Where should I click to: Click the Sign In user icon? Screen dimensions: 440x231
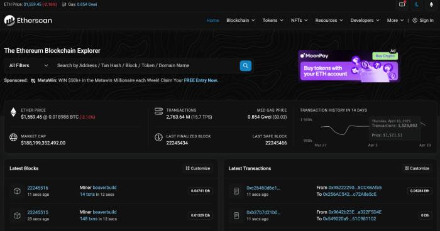pos(415,20)
